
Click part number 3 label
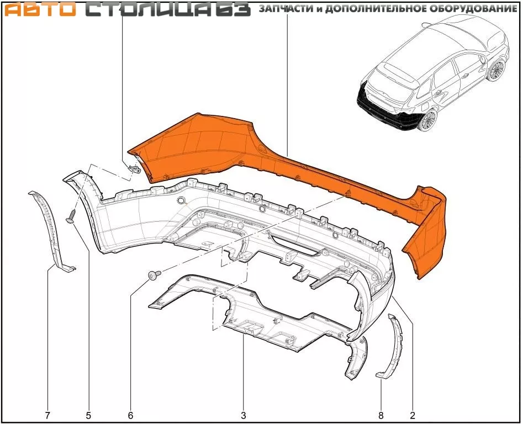click(243, 415)
